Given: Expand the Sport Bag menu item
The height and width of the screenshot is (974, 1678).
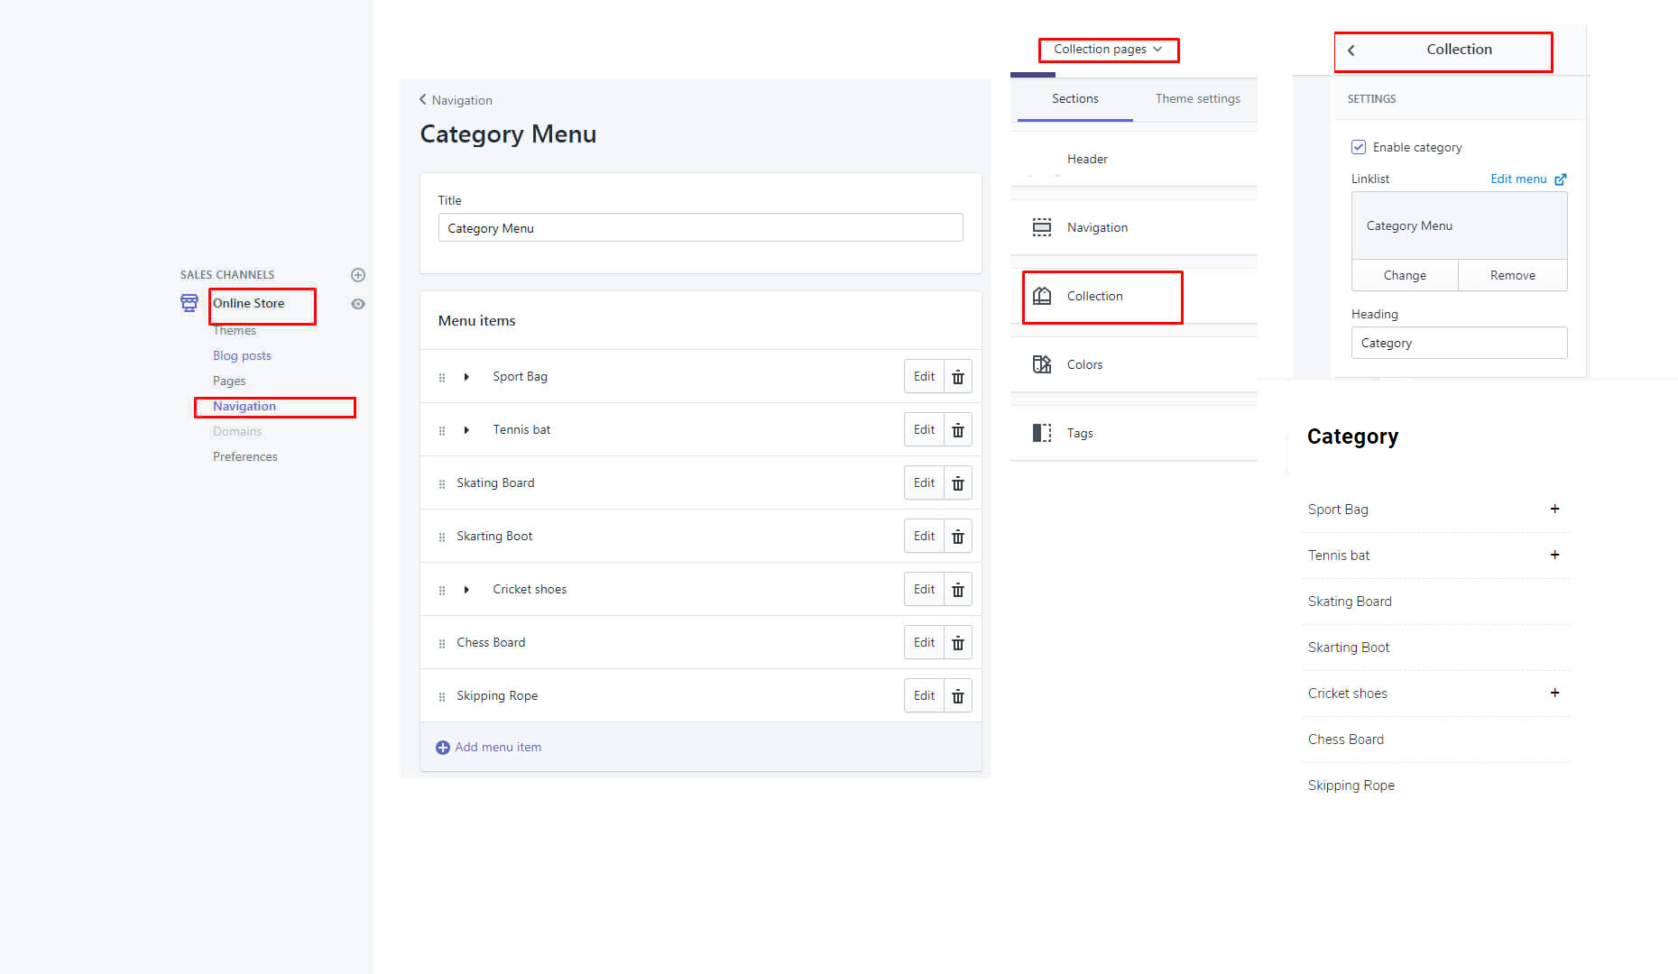Looking at the screenshot, I should pyautogui.click(x=466, y=377).
